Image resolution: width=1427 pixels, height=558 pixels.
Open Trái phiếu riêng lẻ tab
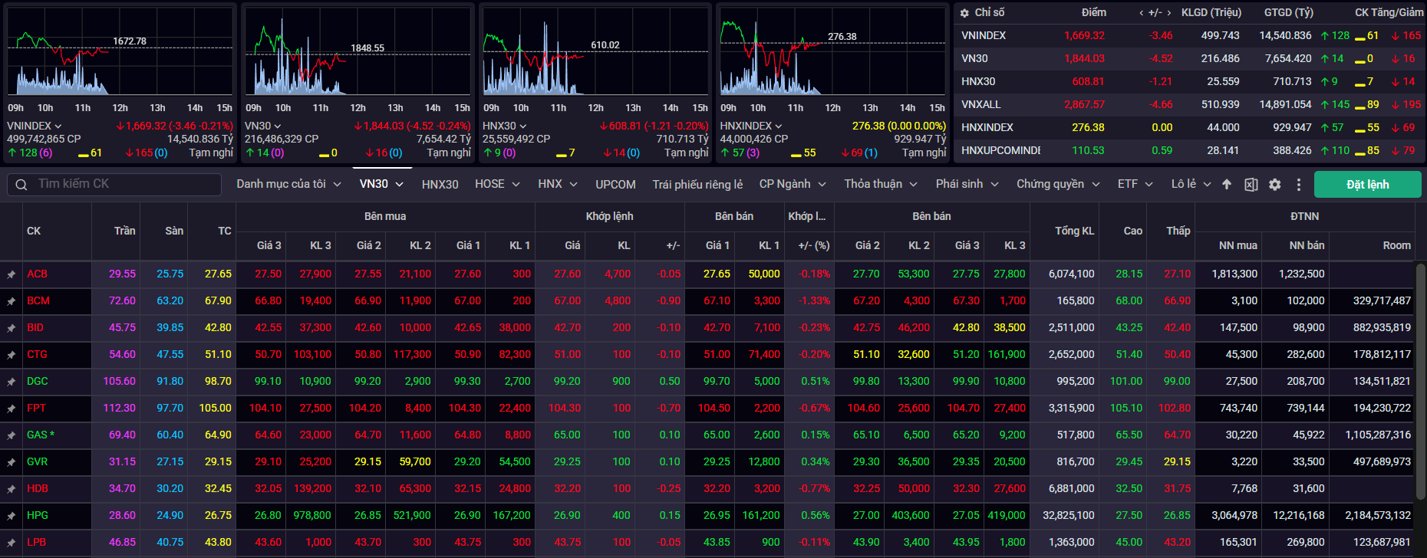point(697,185)
